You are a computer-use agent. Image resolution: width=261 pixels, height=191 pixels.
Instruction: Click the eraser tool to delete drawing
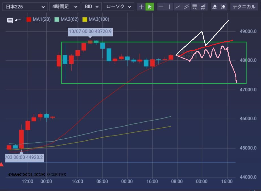point(215,7)
